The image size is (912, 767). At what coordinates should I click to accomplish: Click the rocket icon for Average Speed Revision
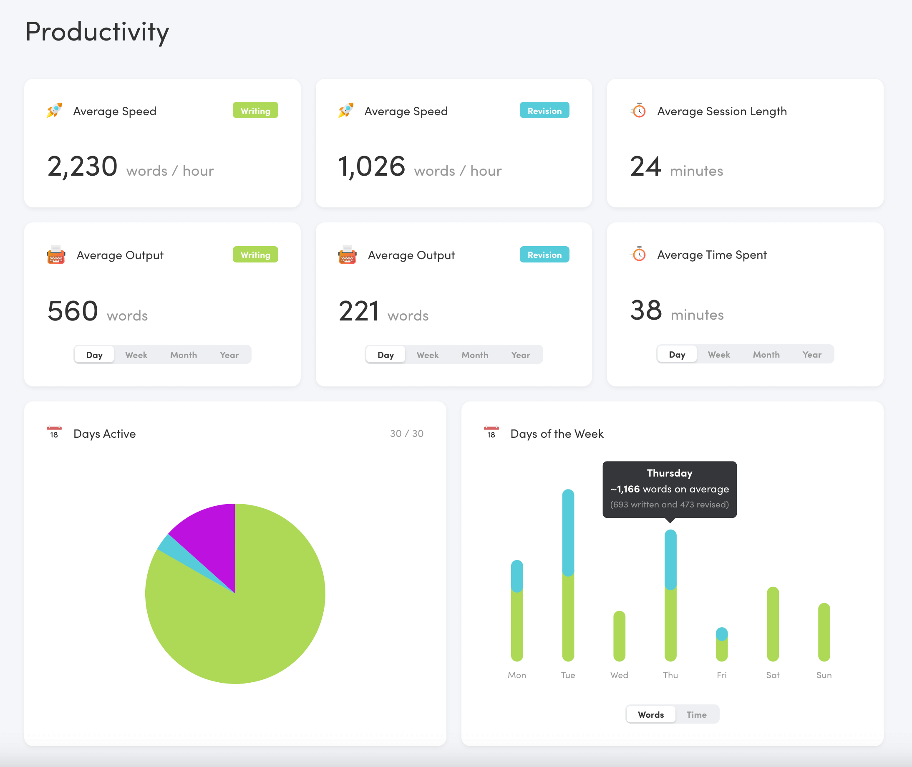pos(347,110)
